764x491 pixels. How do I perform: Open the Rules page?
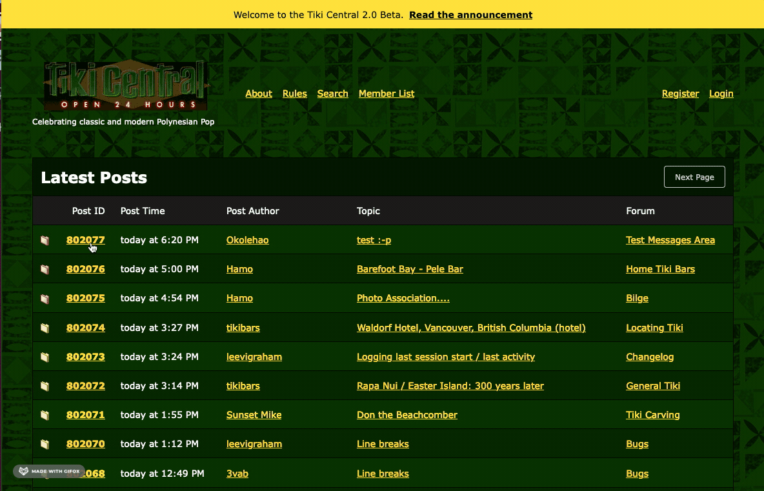pos(295,94)
